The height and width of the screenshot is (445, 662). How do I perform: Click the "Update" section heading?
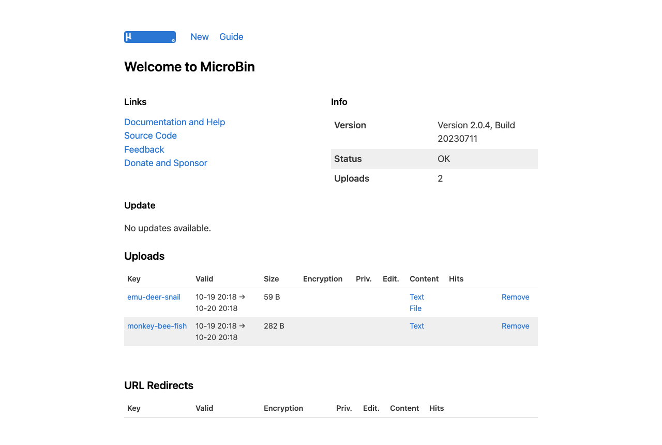pyautogui.click(x=140, y=205)
